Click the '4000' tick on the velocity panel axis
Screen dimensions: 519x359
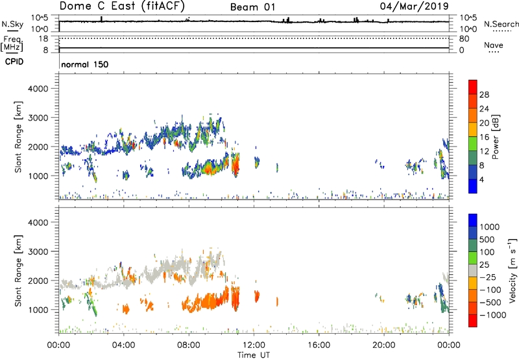(x=38, y=222)
